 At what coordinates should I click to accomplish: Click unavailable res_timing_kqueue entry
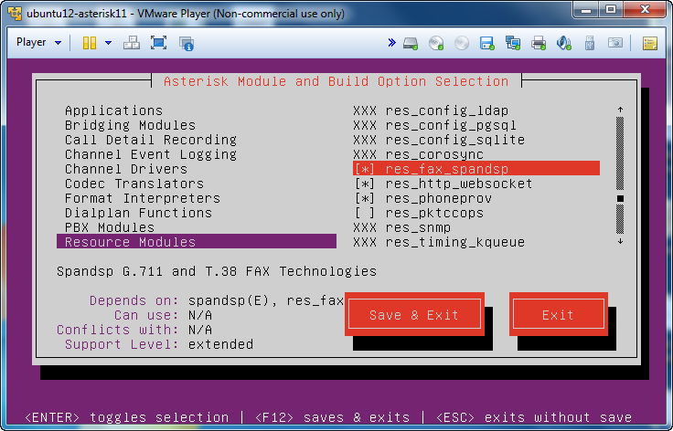(x=439, y=242)
